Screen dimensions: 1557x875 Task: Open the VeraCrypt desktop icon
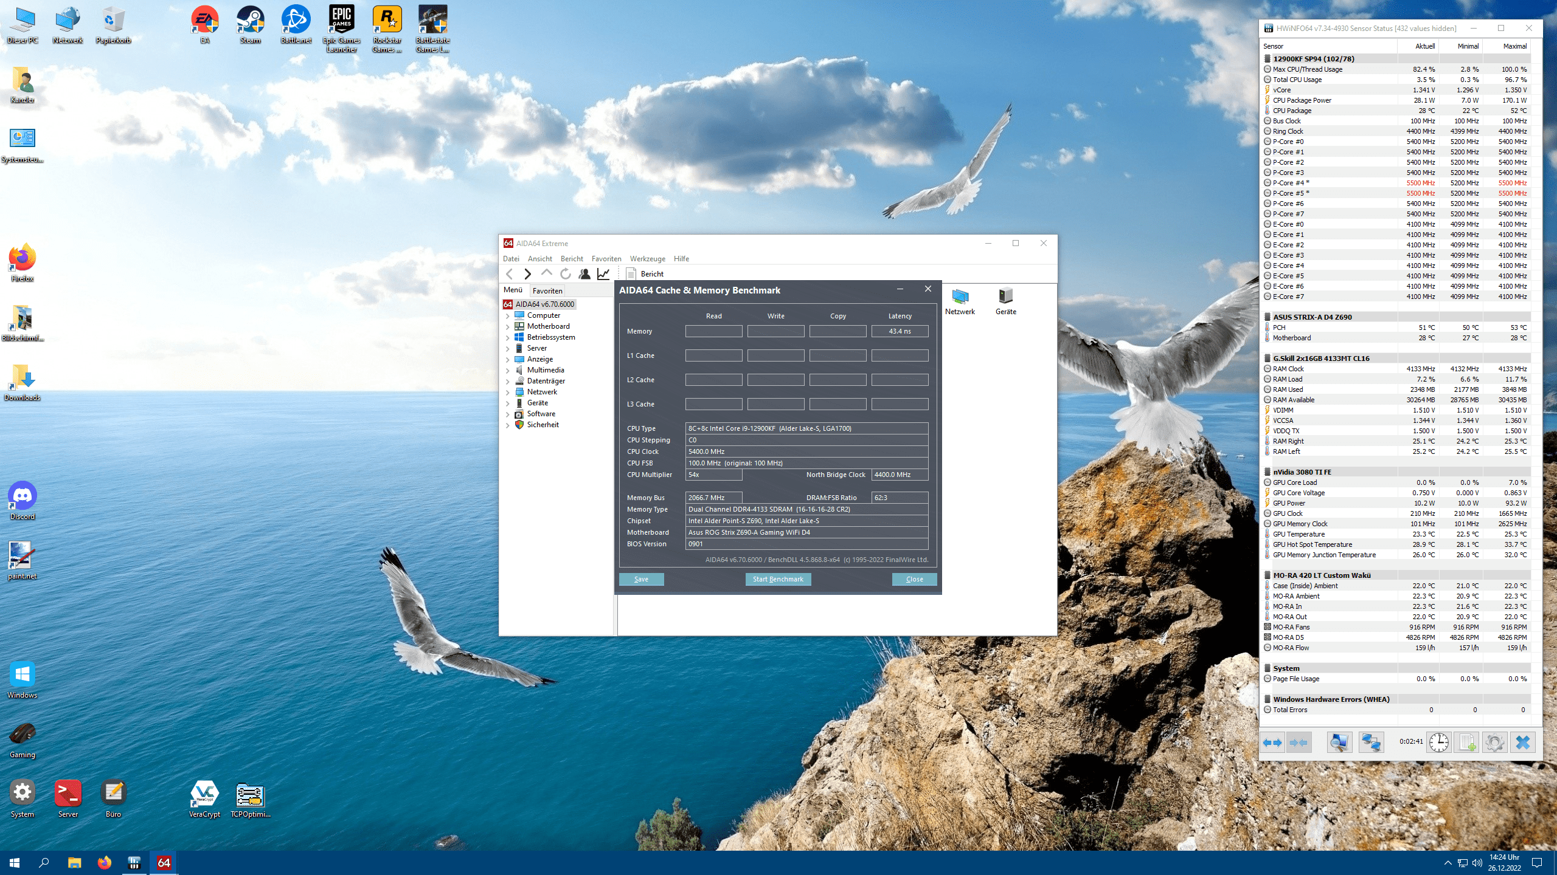pyautogui.click(x=204, y=799)
